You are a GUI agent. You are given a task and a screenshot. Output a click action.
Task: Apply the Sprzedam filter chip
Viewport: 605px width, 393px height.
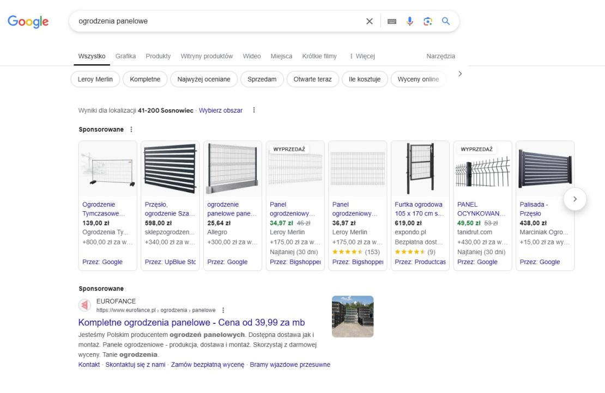[x=262, y=79]
